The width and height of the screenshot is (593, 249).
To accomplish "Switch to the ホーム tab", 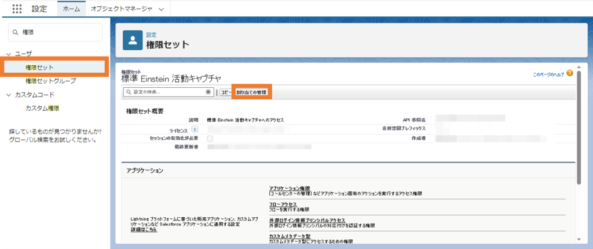I will [71, 9].
